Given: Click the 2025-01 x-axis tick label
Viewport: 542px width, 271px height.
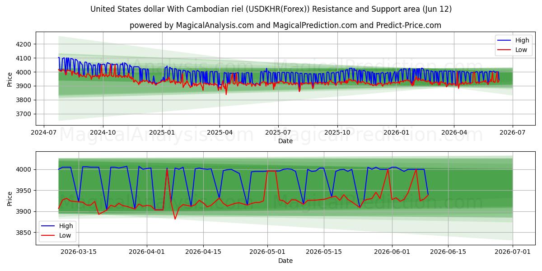Looking at the screenshot, I should pos(162,133).
